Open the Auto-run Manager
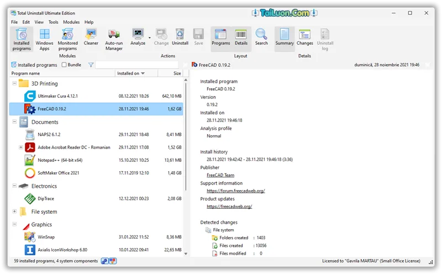The width and height of the screenshot is (442, 274). pyautogui.click(x=114, y=39)
